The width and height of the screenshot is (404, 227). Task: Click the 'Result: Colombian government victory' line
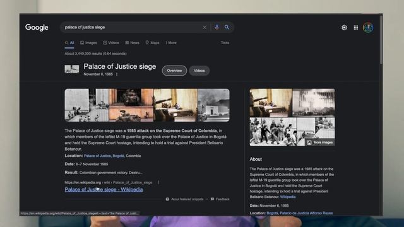[104, 172]
